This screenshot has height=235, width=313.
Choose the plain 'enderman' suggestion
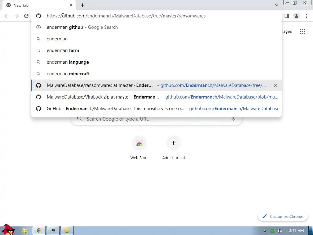click(156, 39)
